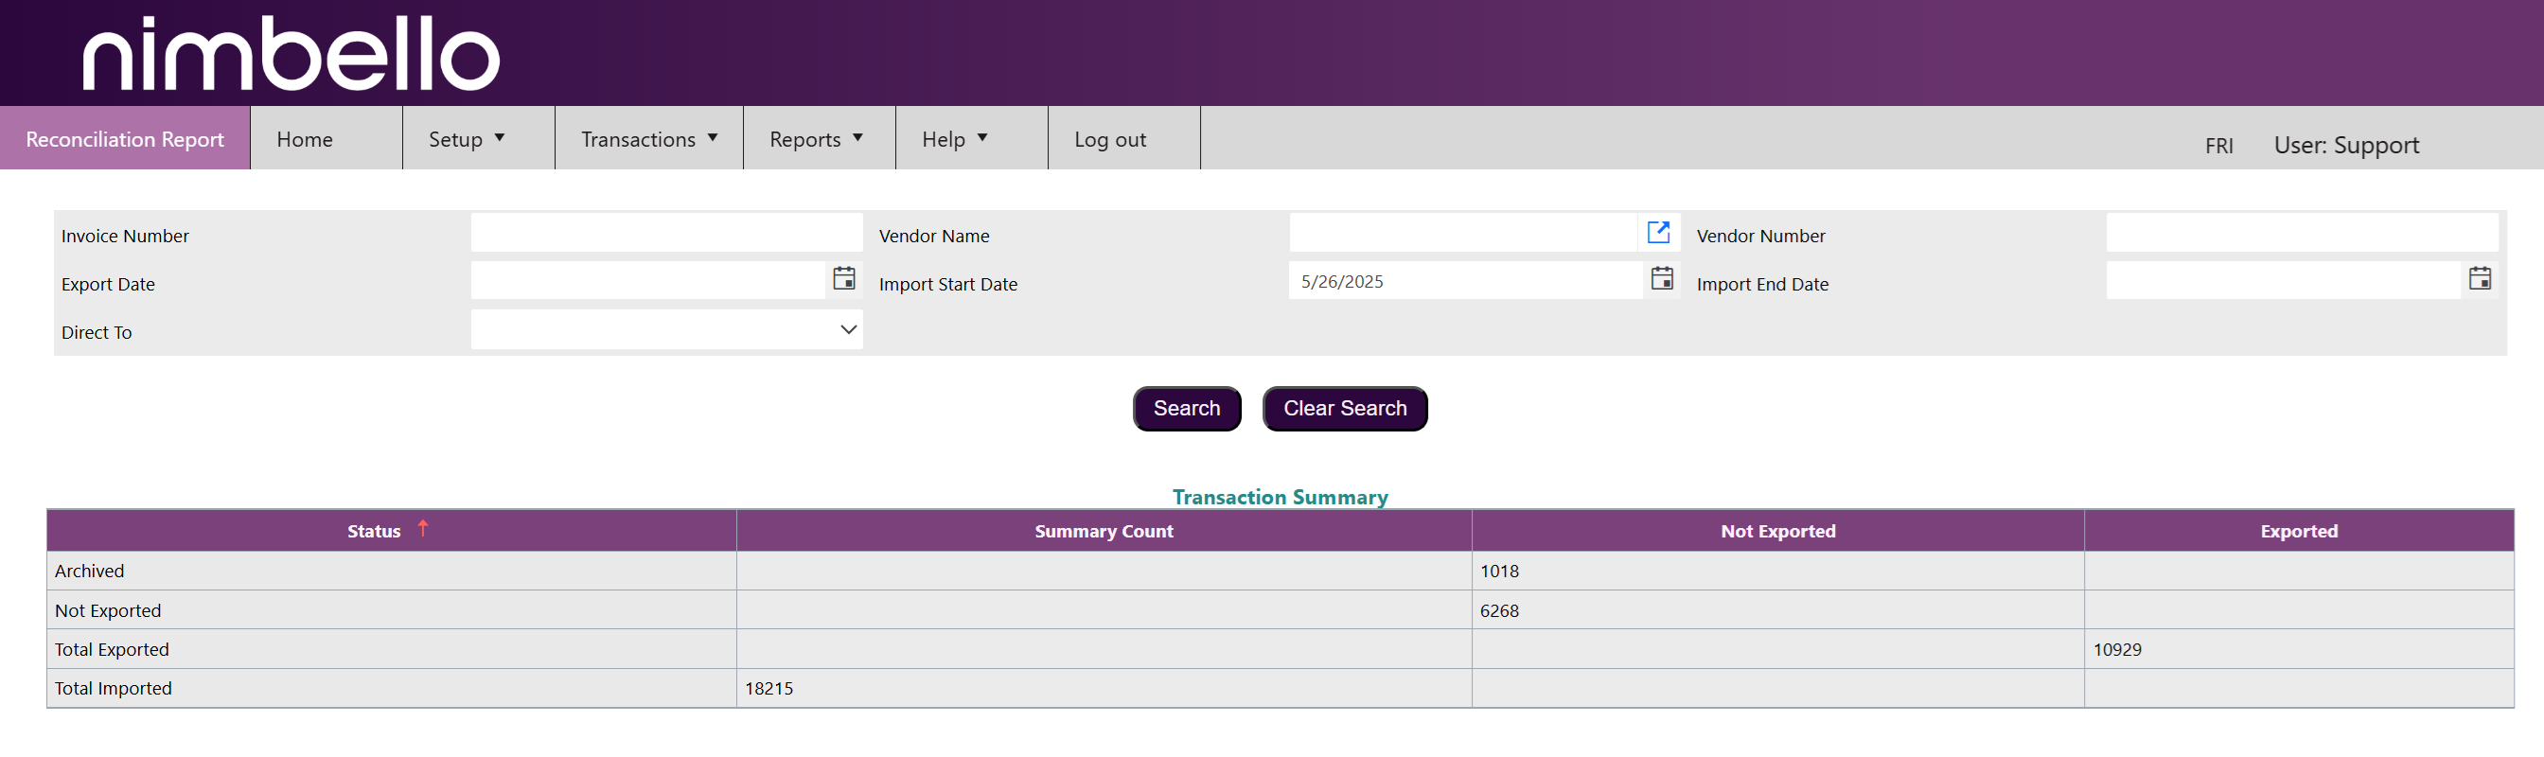Focus the Invoice Number input field
The width and height of the screenshot is (2544, 757).
pos(665,234)
